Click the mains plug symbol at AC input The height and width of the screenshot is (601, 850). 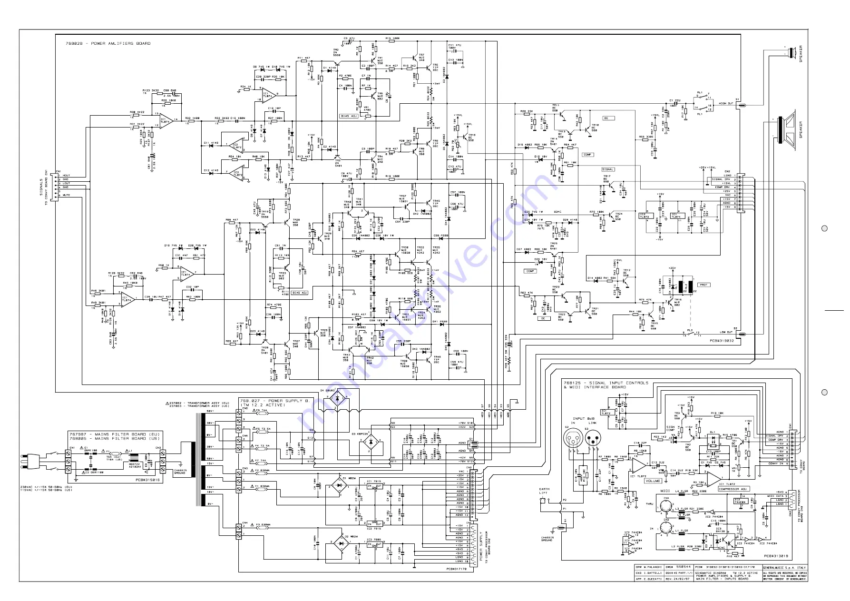[29, 461]
